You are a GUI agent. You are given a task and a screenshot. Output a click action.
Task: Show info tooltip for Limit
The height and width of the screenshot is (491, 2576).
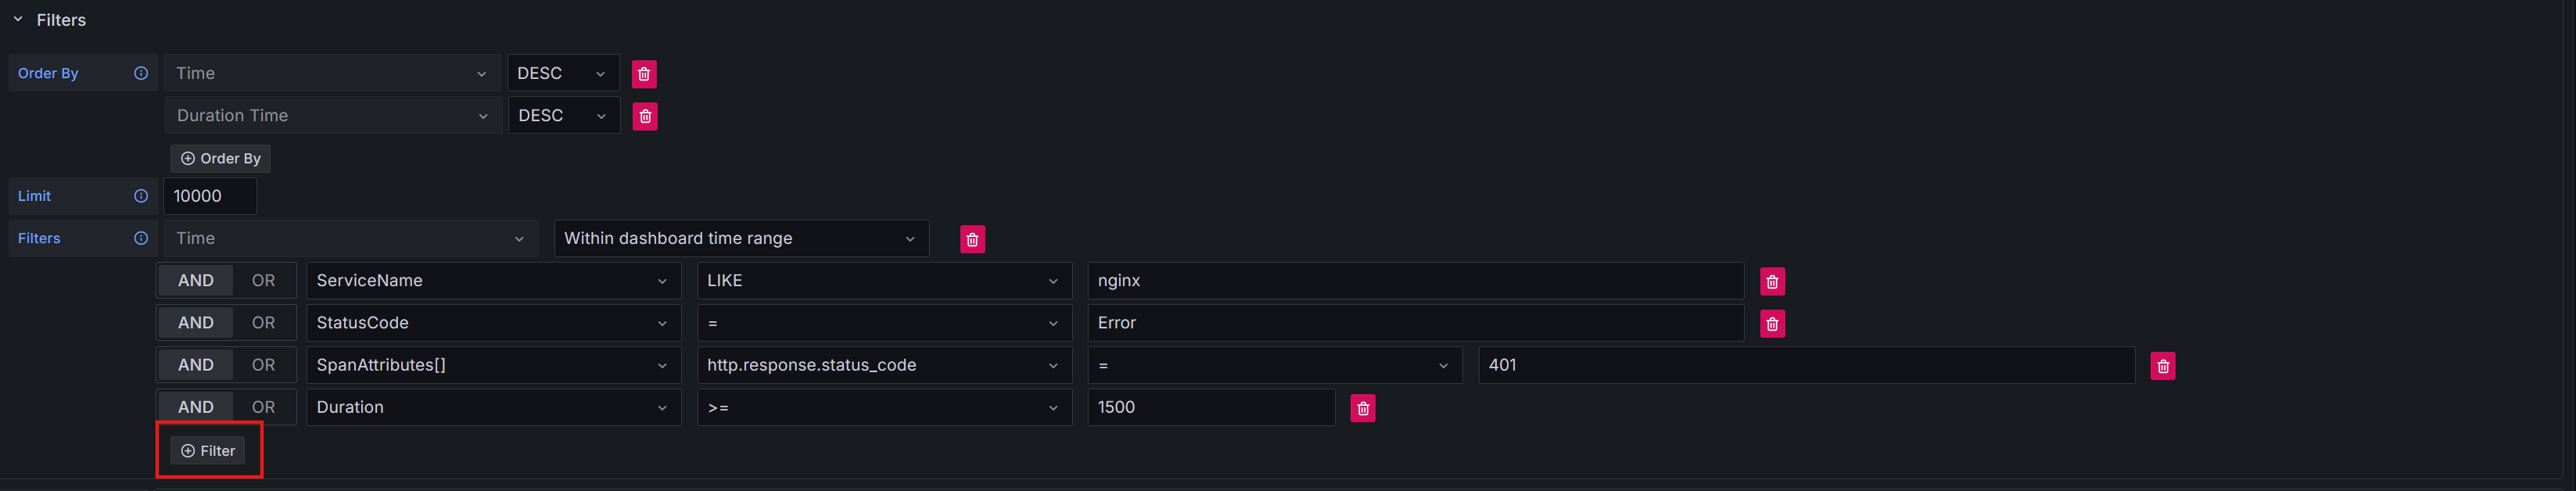[x=141, y=196]
